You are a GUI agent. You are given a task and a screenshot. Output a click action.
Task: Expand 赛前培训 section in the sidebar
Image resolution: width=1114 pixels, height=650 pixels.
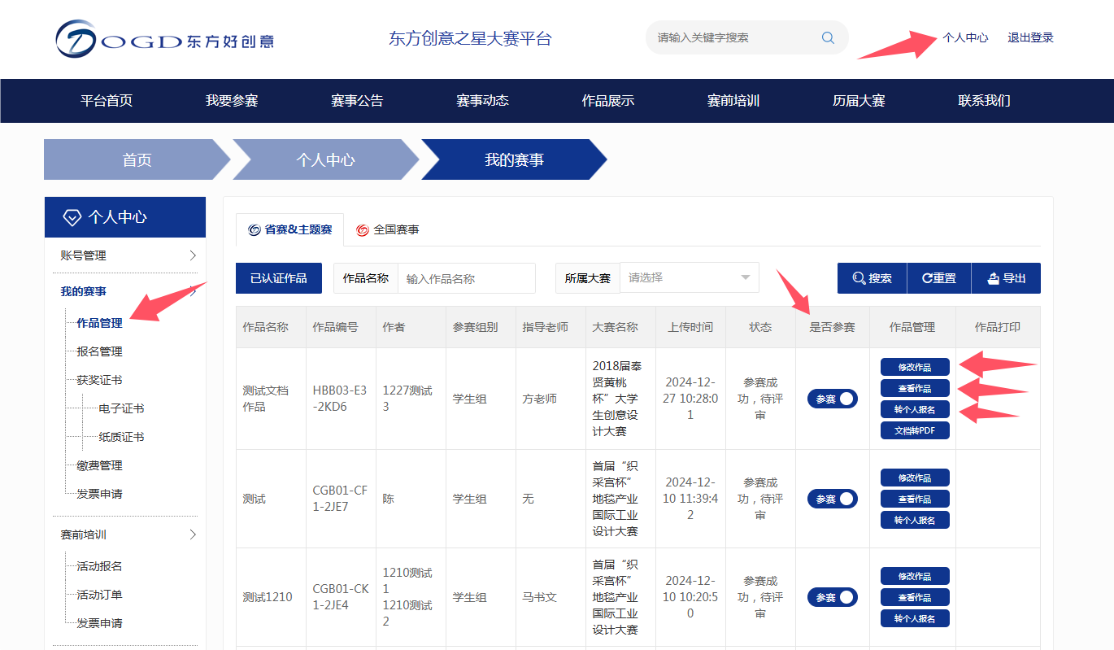(x=128, y=534)
